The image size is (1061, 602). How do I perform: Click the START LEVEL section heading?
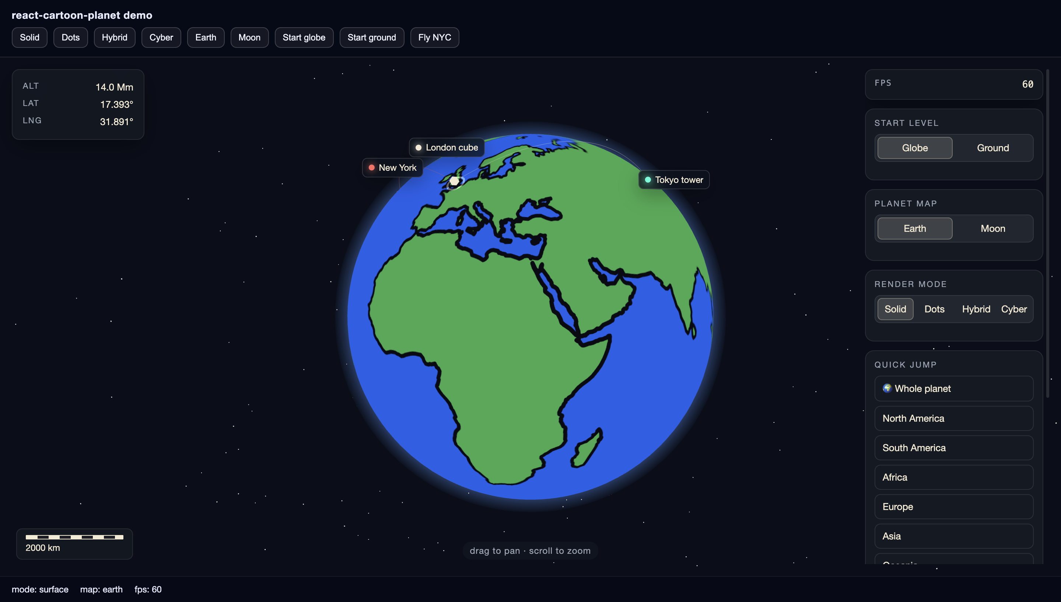click(906, 123)
